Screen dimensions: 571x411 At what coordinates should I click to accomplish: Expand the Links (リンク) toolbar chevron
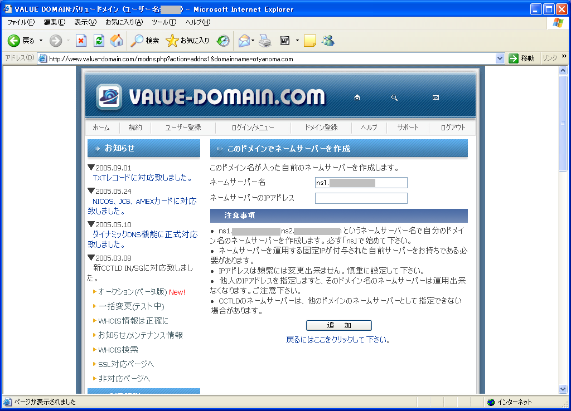(564, 56)
